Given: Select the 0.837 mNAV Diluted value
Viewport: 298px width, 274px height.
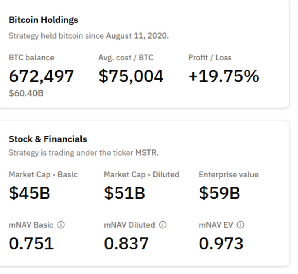Looking at the screenshot, I should pyautogui.click(x=126, y=244).
